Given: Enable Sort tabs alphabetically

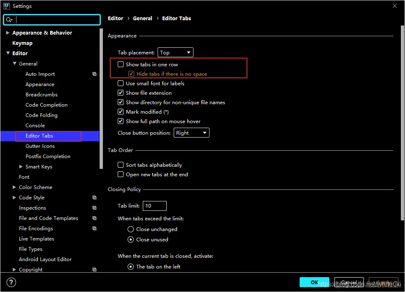Looking at the screenshot, I should pyautogui.click(x=121, y=165).
